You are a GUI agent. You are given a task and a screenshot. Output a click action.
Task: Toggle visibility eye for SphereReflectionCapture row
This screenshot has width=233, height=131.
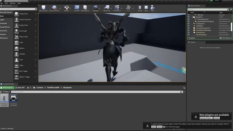click(189, 21)
